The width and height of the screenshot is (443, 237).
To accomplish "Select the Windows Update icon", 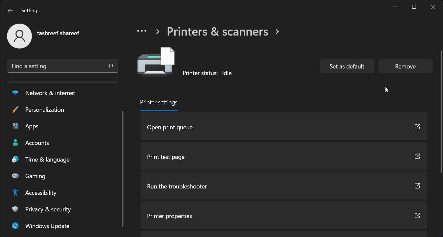I will point(15,226).
